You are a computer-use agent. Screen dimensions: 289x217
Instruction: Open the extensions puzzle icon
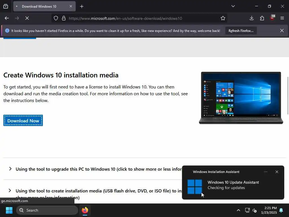tap(262, 18)
